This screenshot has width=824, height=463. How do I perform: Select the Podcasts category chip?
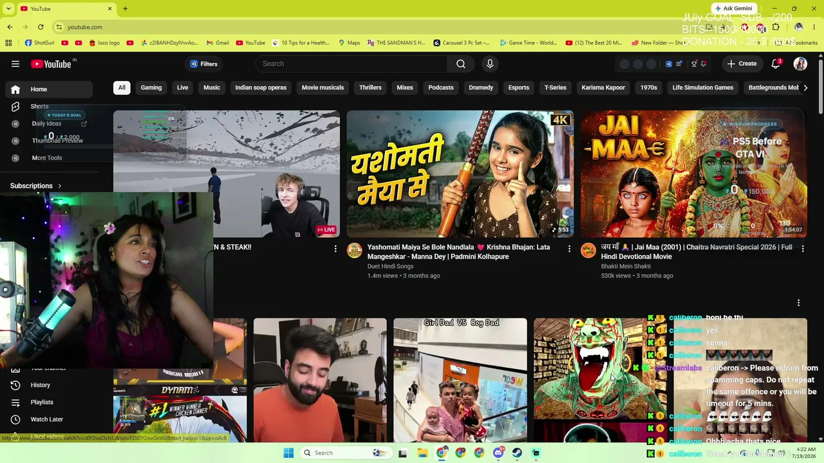coord(441,87)
